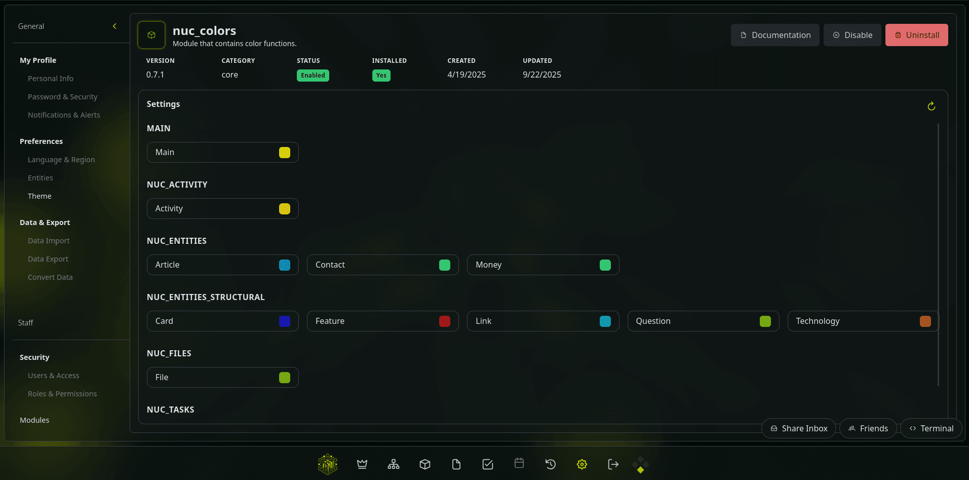Open the settings gear icon in the dock
This screenshot has height=480, width=969.
click(582, 464)
